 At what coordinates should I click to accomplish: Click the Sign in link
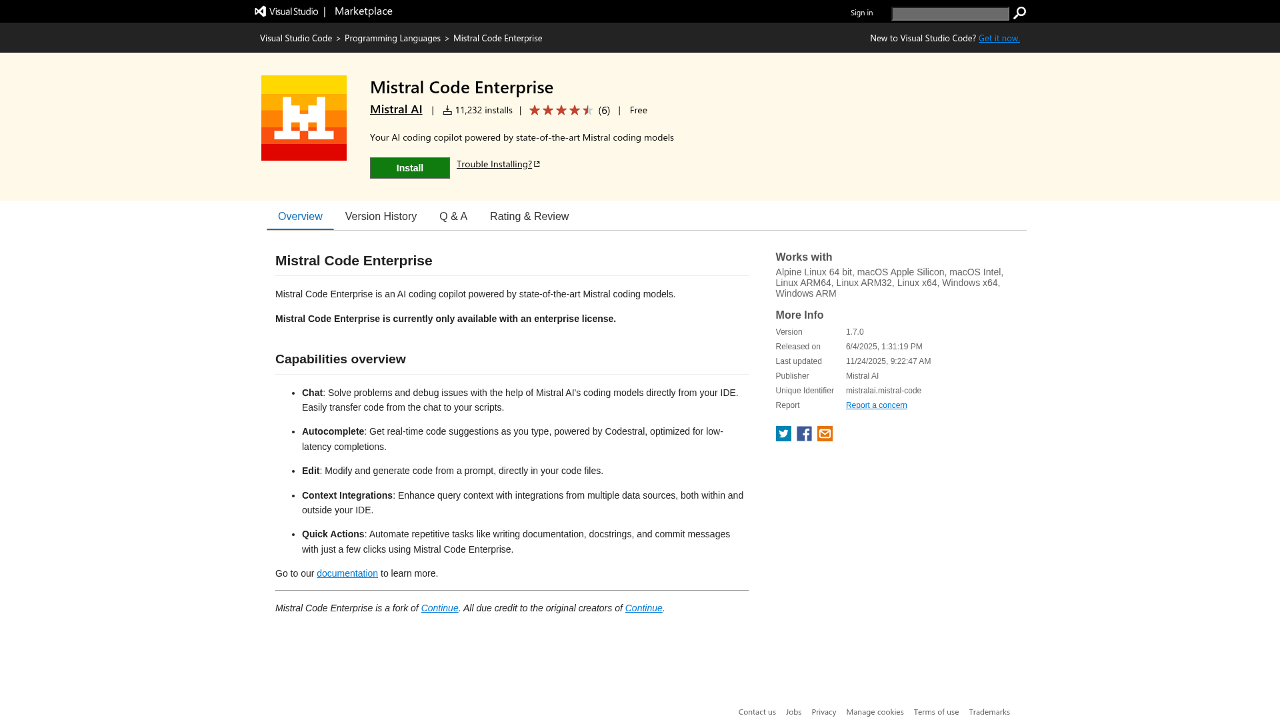pyautogui.click(x=861, y=13)
